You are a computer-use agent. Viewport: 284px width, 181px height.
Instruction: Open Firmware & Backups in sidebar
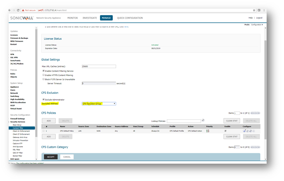[x=19, y=38]
